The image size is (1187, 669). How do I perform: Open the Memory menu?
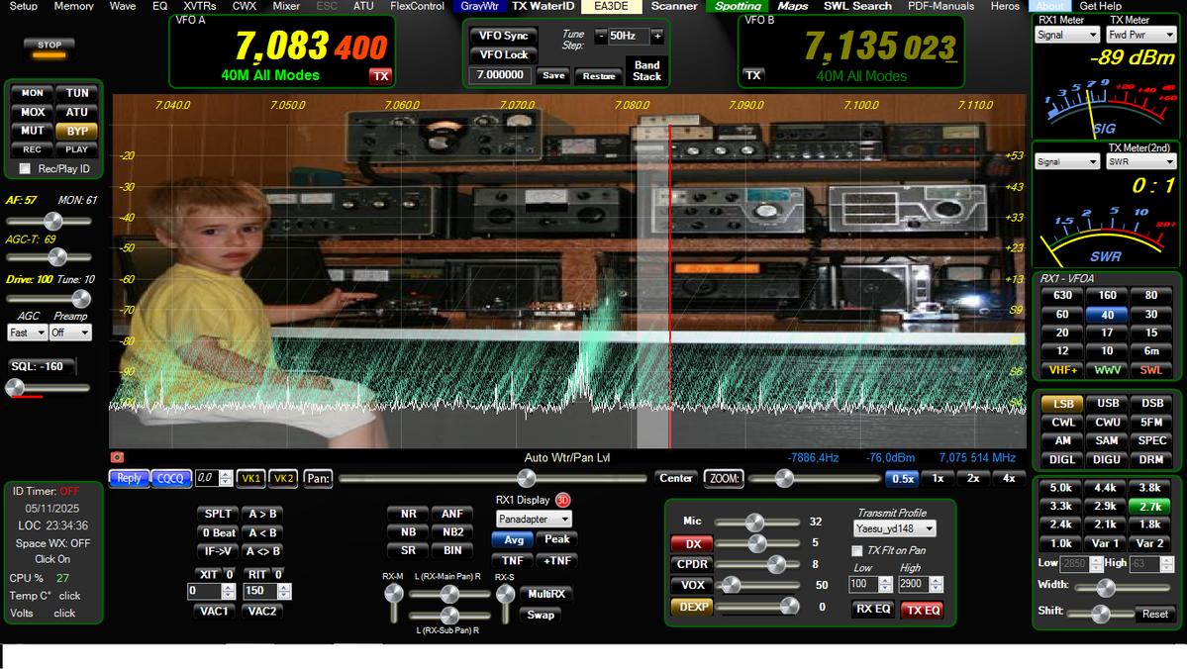(x=73, y=6)
